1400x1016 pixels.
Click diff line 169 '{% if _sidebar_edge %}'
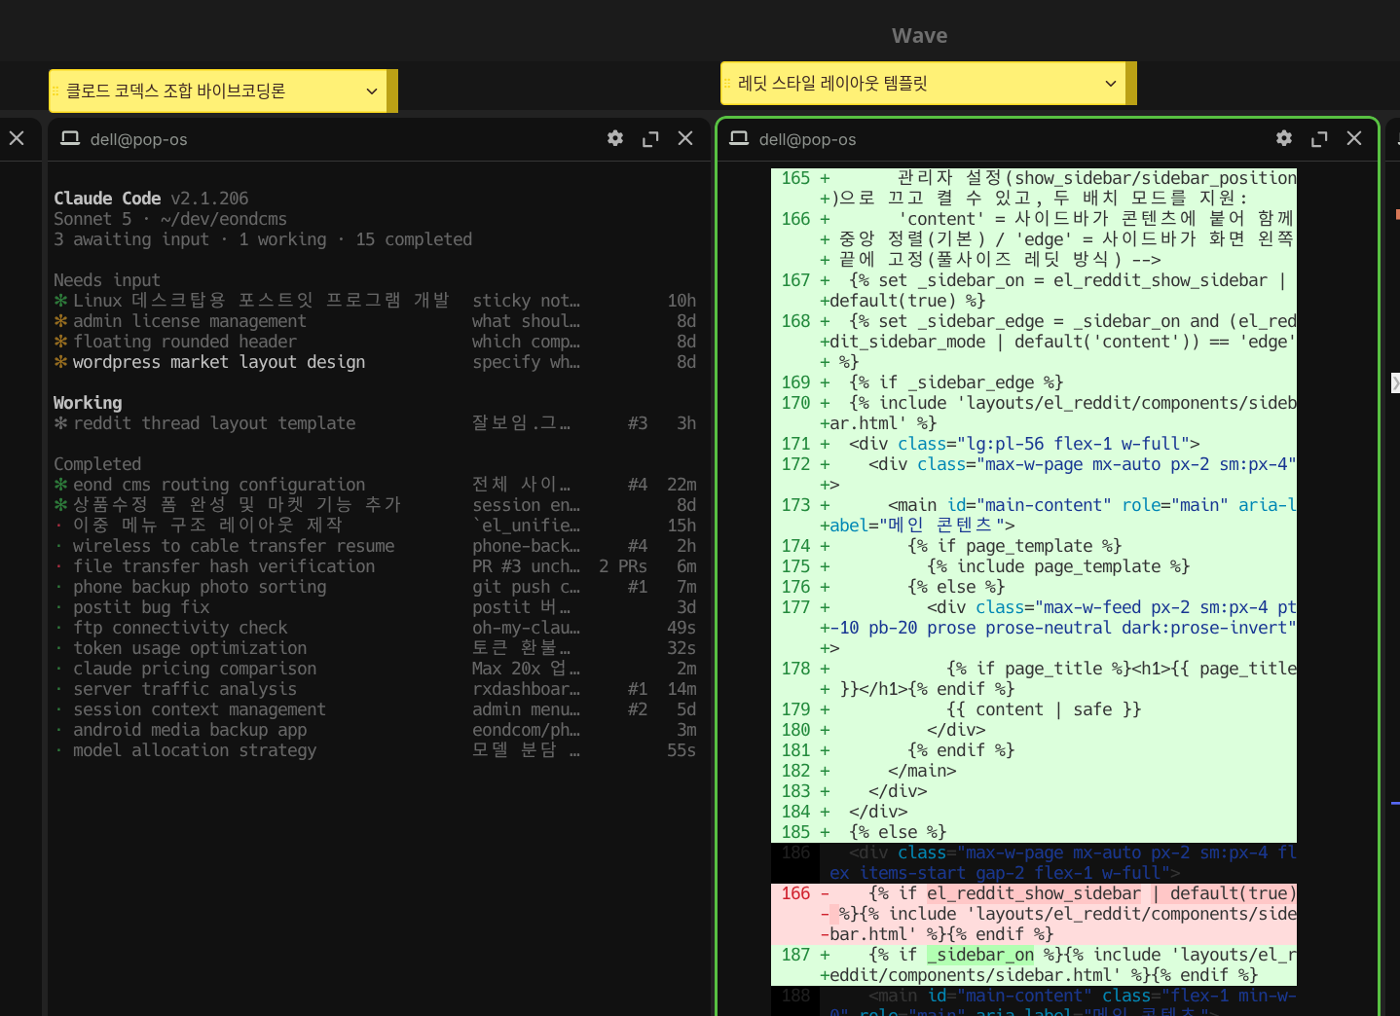(x=1034, y=382)
